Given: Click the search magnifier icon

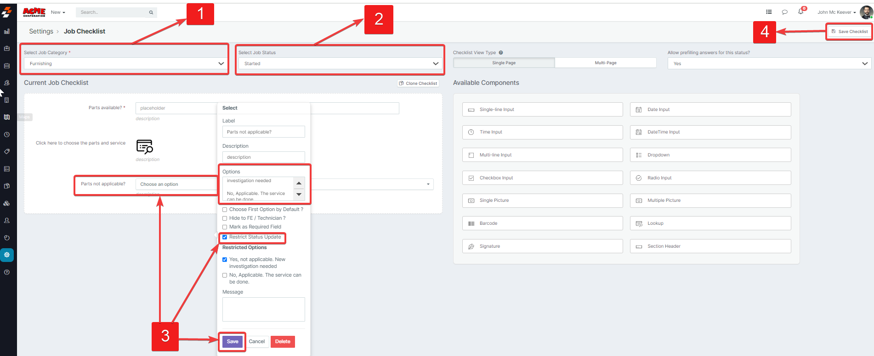Looking at the screenshot, I should (x=151, y=12).
